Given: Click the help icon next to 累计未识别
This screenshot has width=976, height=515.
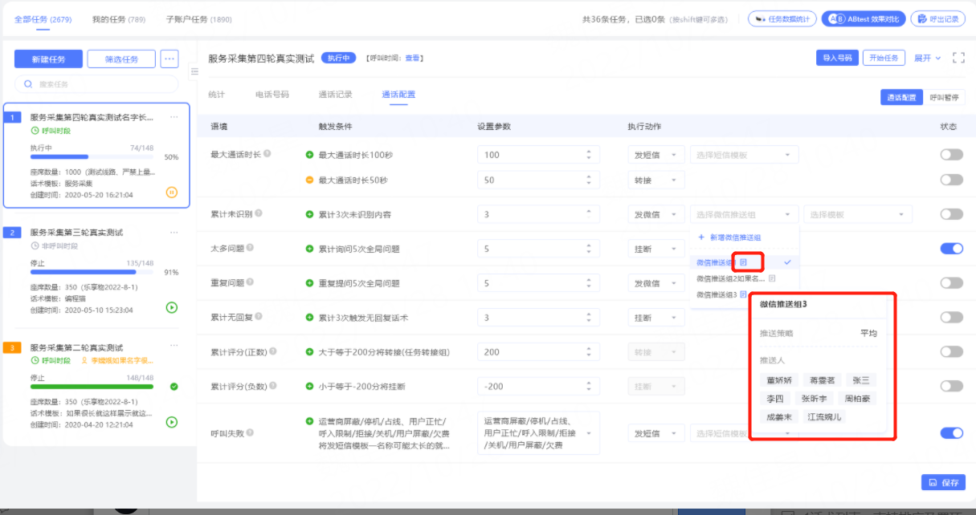Looking at the screenshot, I should 259,214.
